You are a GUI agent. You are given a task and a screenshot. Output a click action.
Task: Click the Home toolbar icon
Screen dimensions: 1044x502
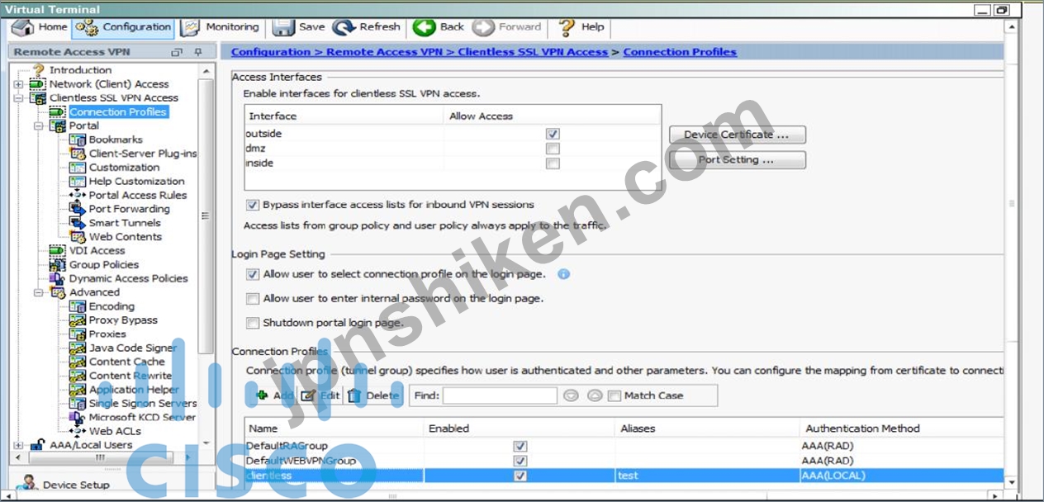22,27
